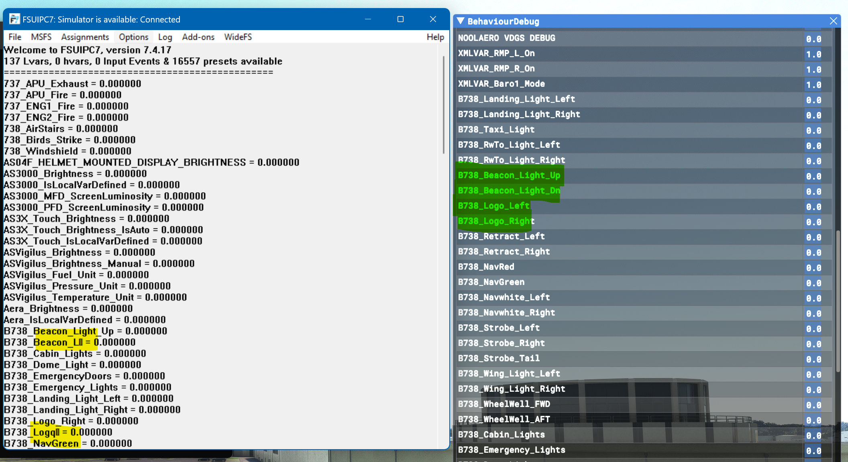This screenshot has width=848, height=462.
Task: Select B738_Cabin_Lights in BehaviourDebug
Action: 644,435
